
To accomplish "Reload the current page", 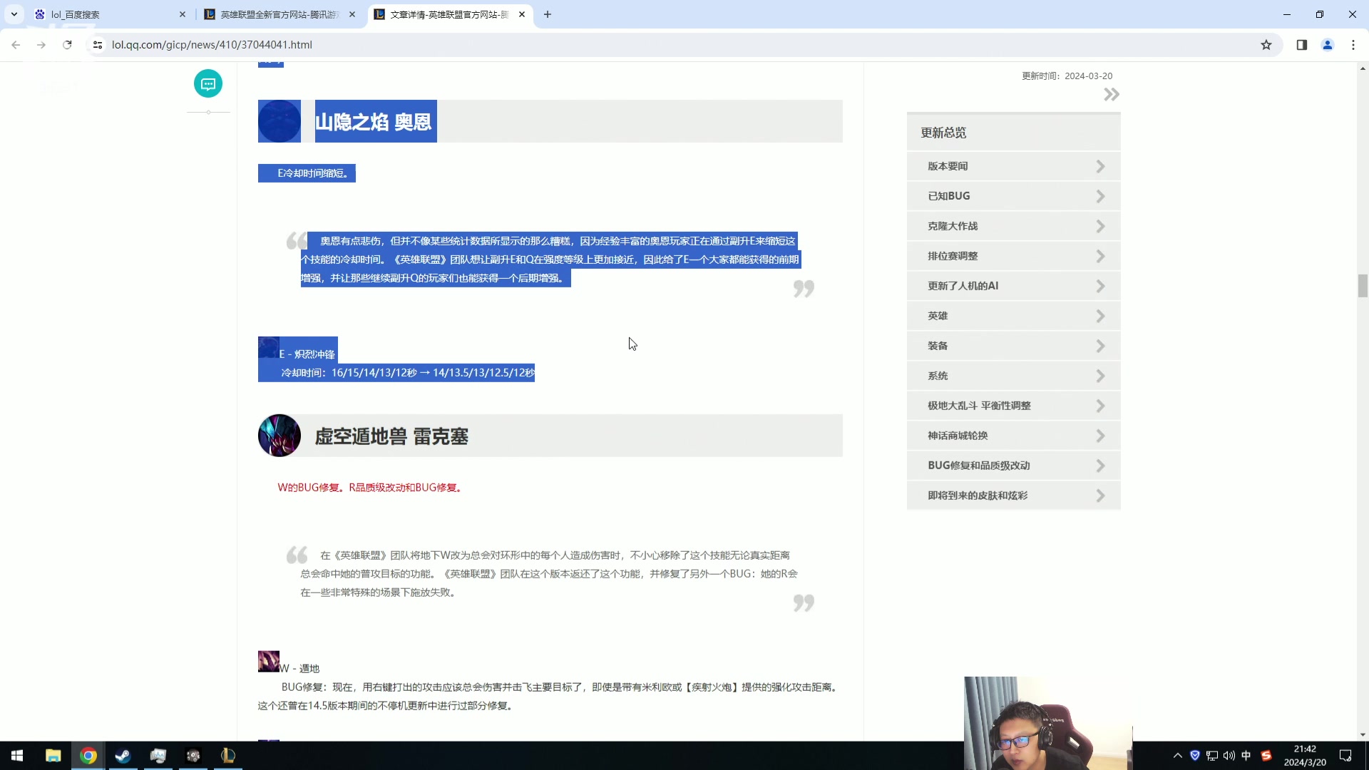I will pyautogui.click(x=67, y=44).
